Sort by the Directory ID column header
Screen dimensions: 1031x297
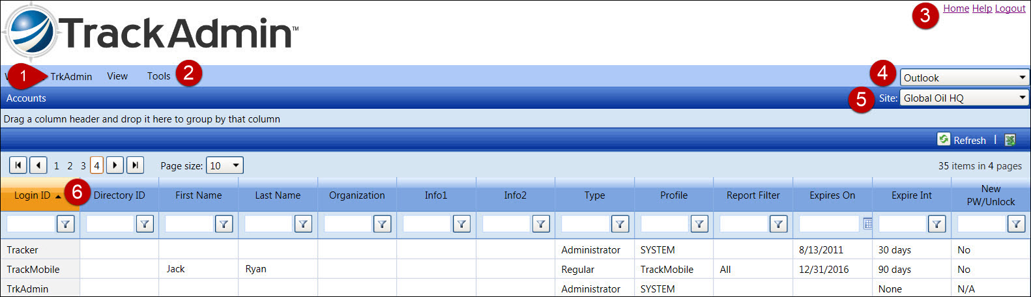click(x=119, y=195)
